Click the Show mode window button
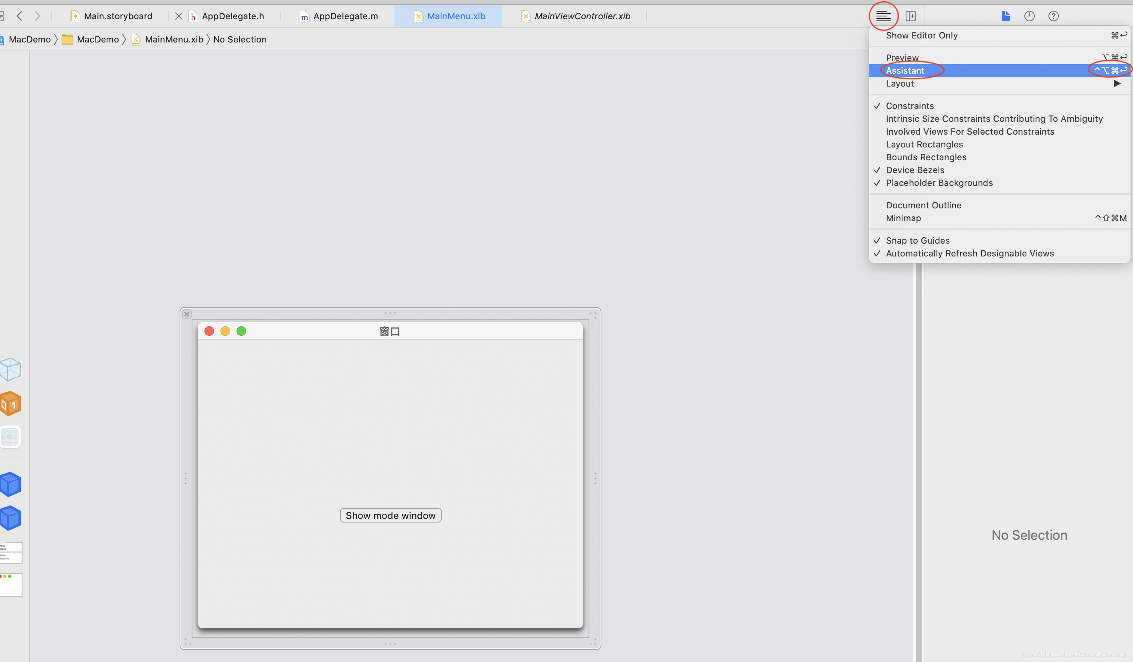 click(390, 515)
